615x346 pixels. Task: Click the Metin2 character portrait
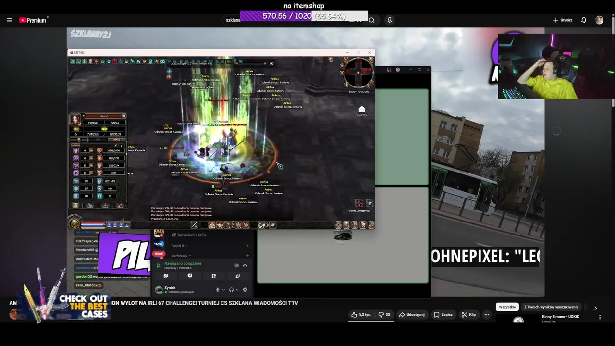coord(75,119)
